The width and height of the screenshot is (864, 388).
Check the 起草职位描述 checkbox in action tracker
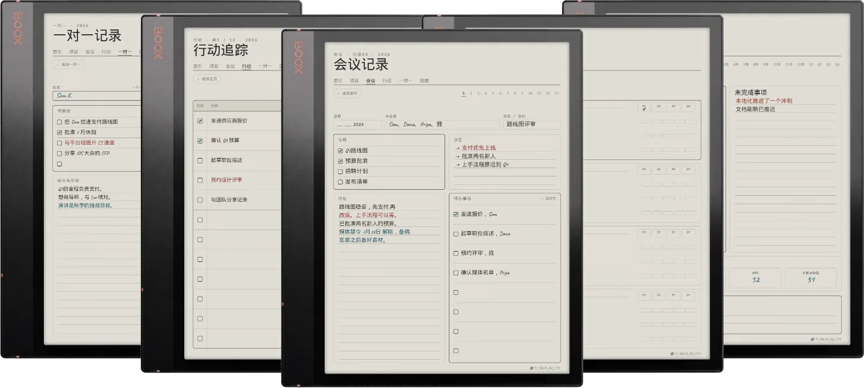[x=200, y=160]
